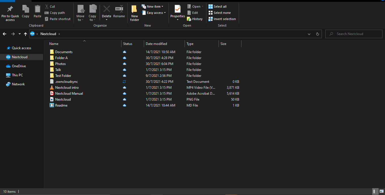Create a New folder from the ribbon
Image resolution: width=385 pixels, height=195 pixels.
[134, 13]
